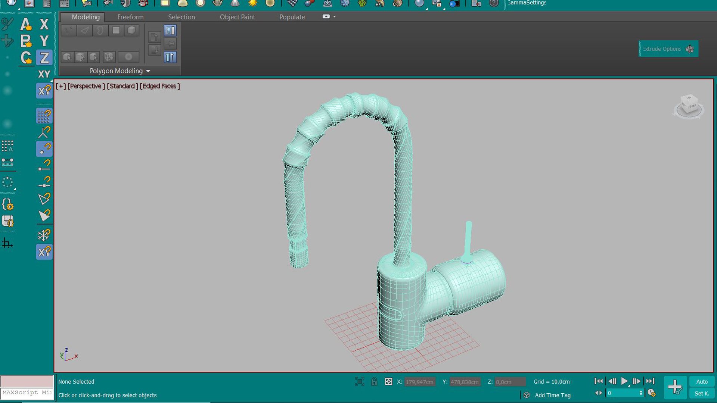The width and height of the screenshot is (717, 403).
Task: Click Add Time Tag
Action: click(x=553, y=395)
